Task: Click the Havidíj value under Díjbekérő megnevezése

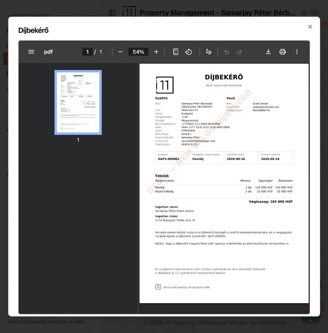Action: (198, 159)
